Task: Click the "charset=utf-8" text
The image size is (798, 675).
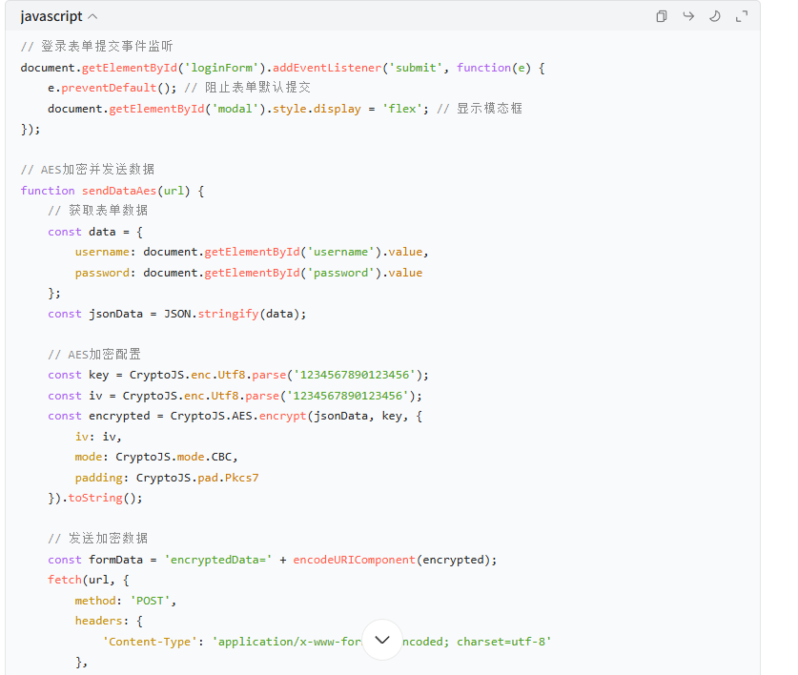Action: point(501,642)
